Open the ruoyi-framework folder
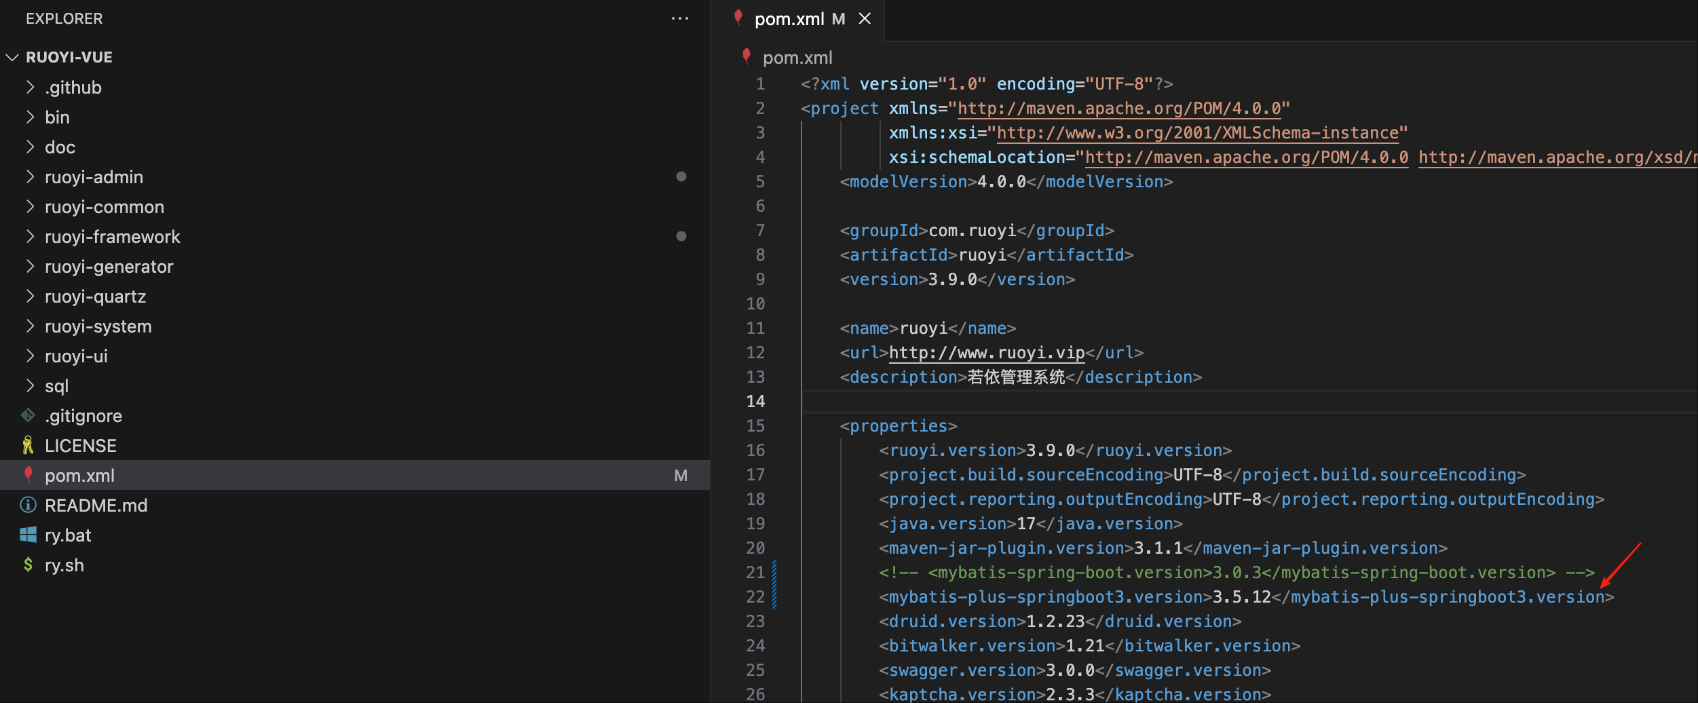The height and width of the screenshot is (703, 1698). tap(112, 236)
